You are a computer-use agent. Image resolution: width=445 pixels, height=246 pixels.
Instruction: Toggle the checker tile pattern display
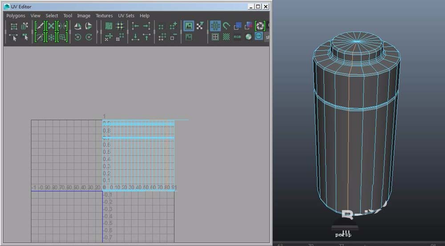tap(226, 37)
